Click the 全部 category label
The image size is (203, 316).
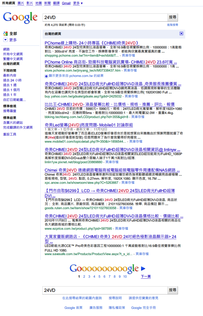[13, 34]
